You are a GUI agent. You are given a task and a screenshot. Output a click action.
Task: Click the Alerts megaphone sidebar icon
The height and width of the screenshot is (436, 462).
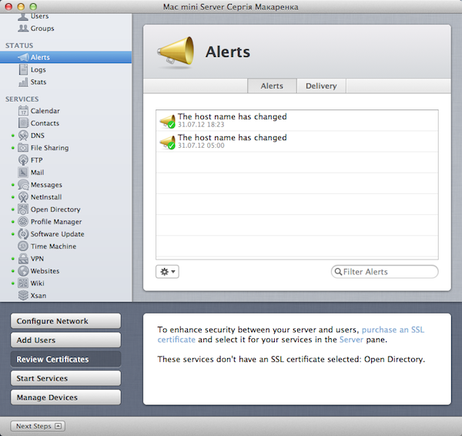(23, 57)
